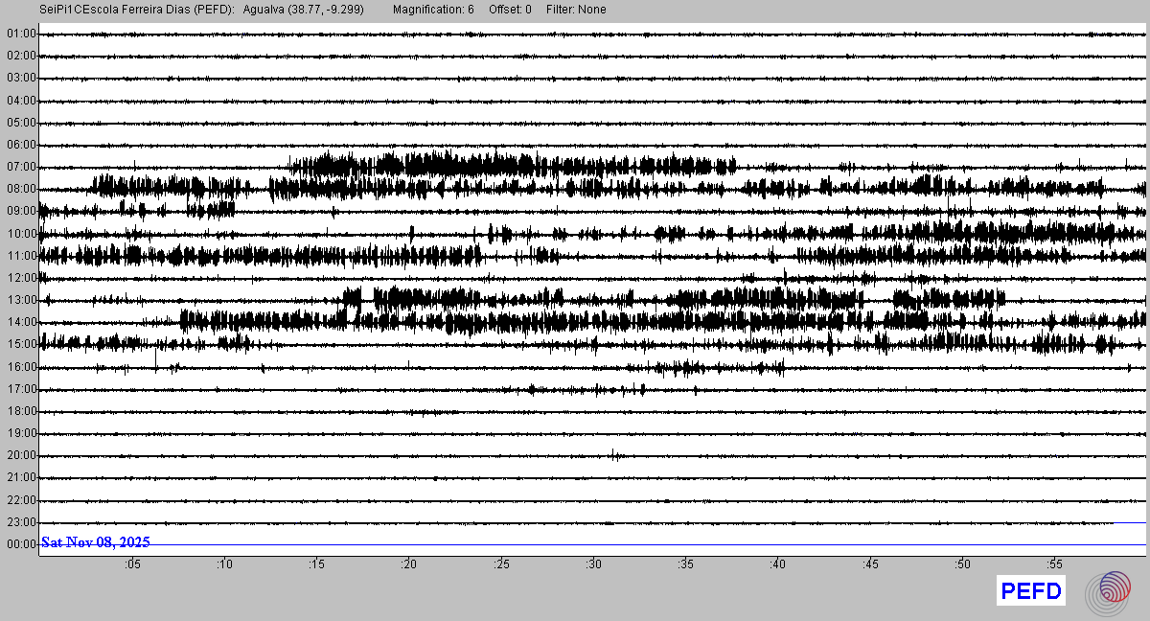
Task: Click the blue PEFD station badge
Action: click(1031, 591)
